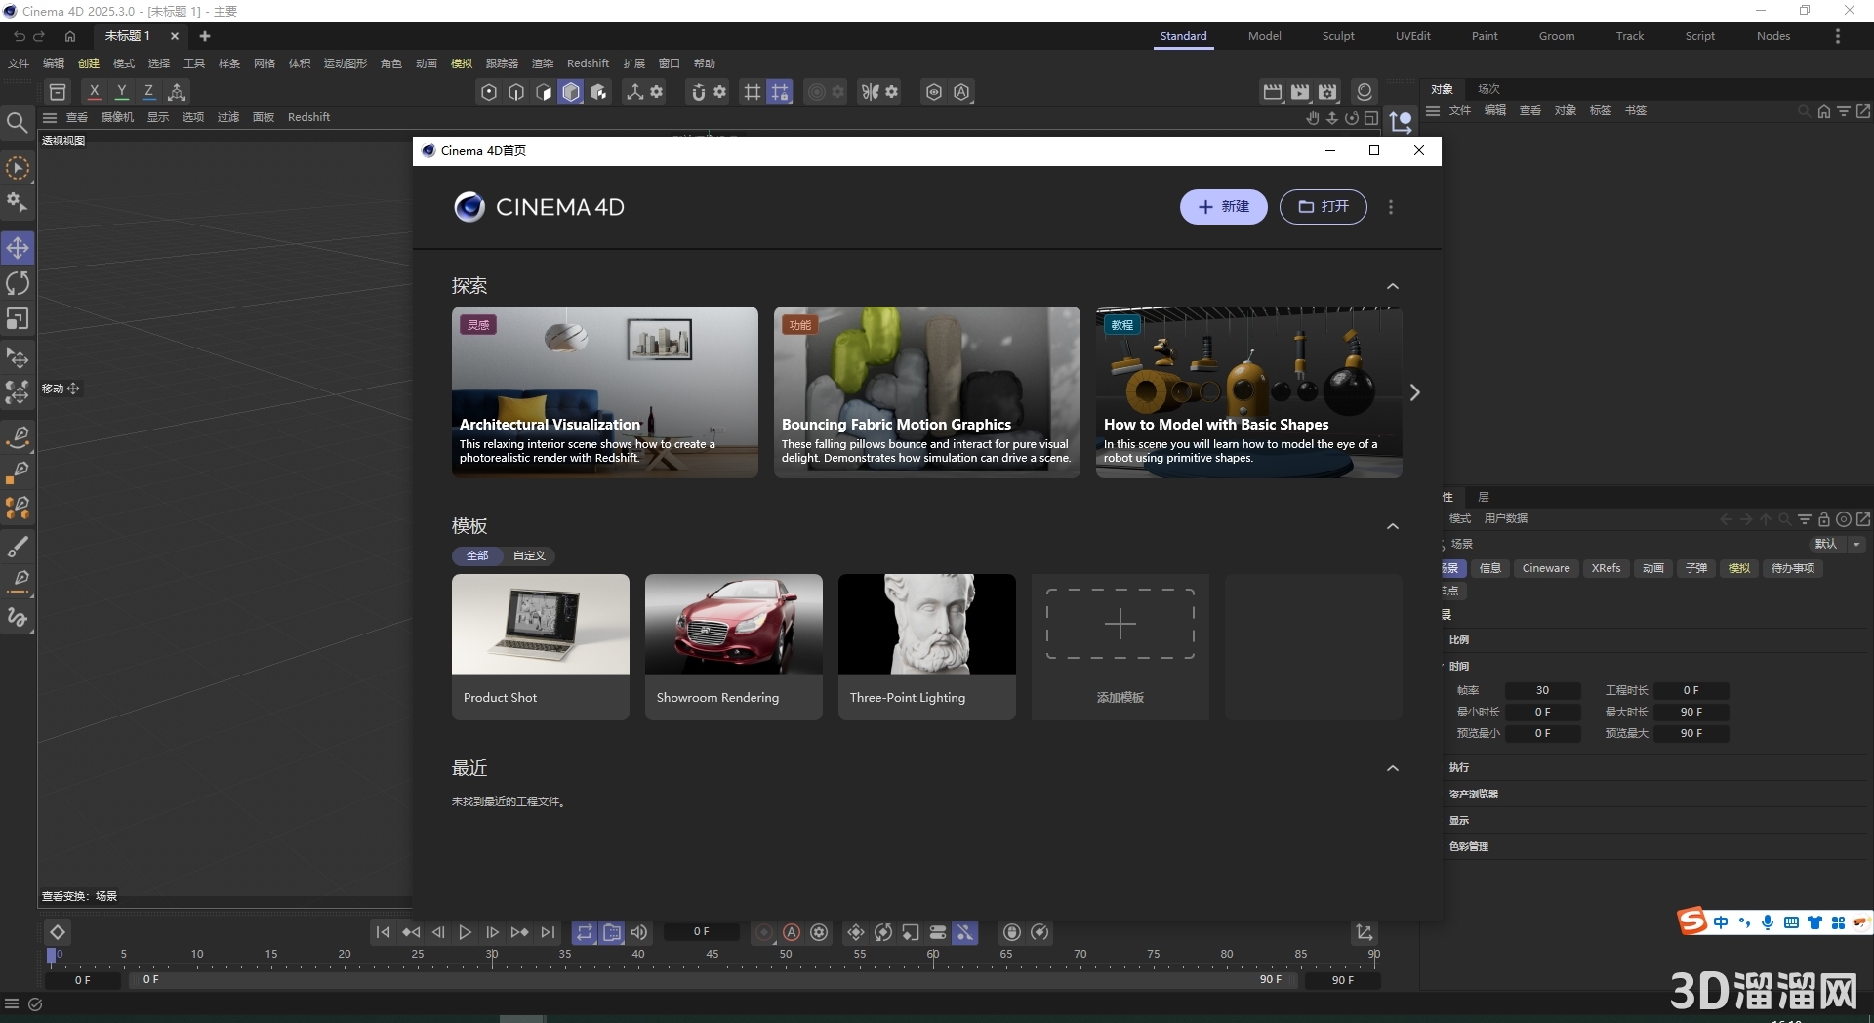Click the render to picture viewer icon
The width and height of the screenshot is (1874, 1023).
point(1300,92)
